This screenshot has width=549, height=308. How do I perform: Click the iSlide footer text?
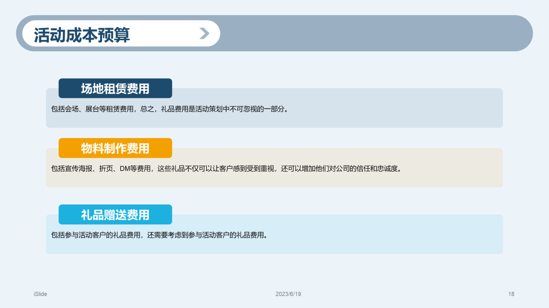click(40, 294)
